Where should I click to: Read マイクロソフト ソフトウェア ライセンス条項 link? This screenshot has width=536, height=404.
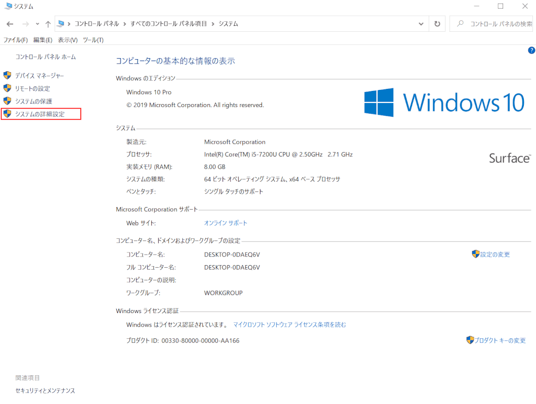coord(289,325)
